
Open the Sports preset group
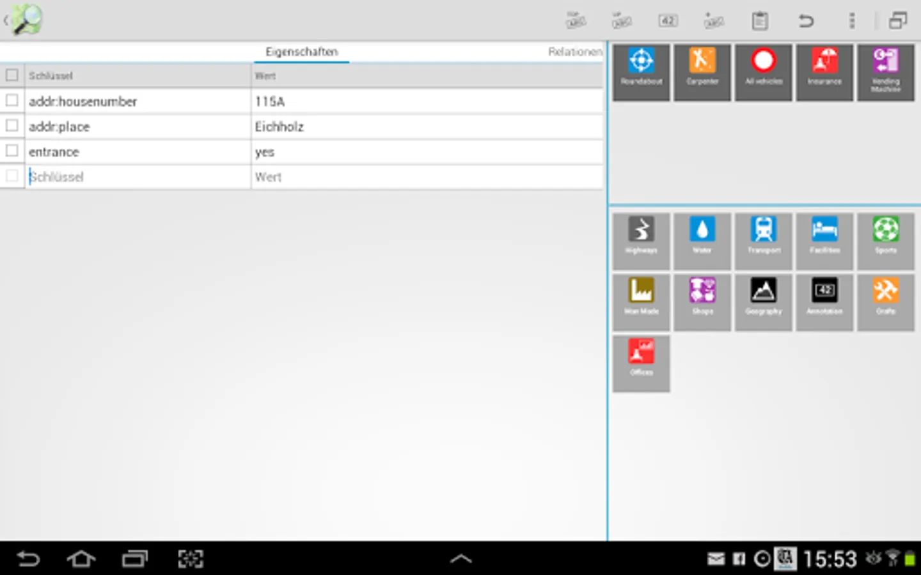886,241
